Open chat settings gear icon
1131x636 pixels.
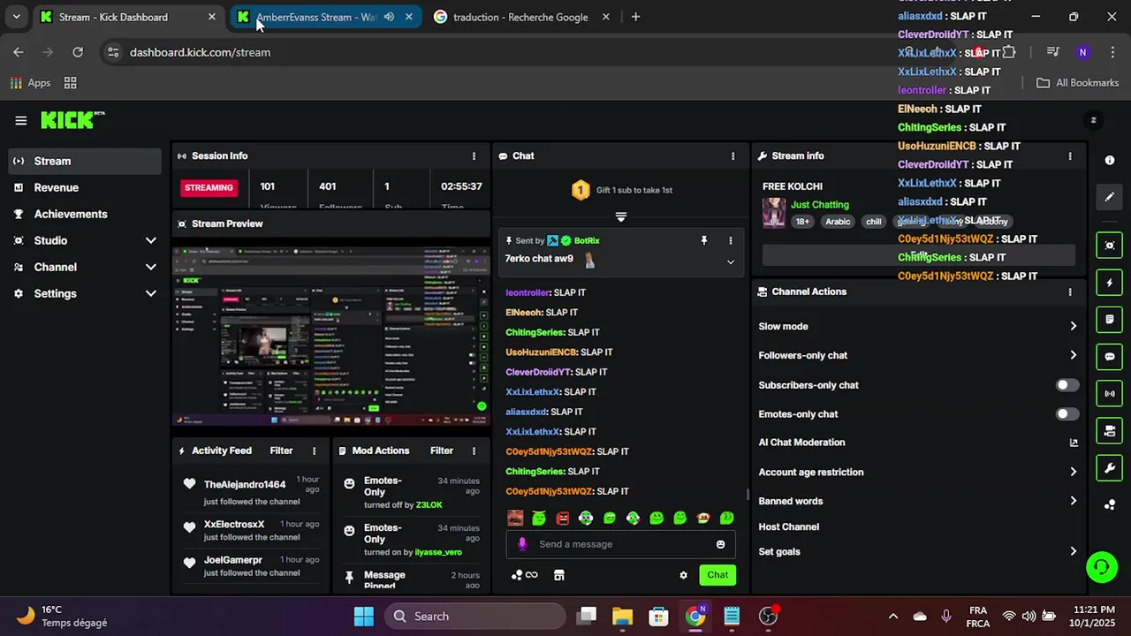click(x=683, y=575)
